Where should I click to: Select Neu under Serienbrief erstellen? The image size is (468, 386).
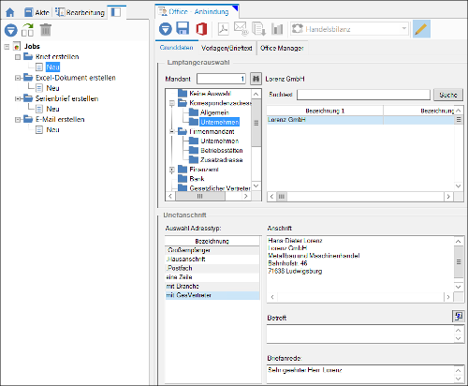pyautogui.click(x=52, y=109)
